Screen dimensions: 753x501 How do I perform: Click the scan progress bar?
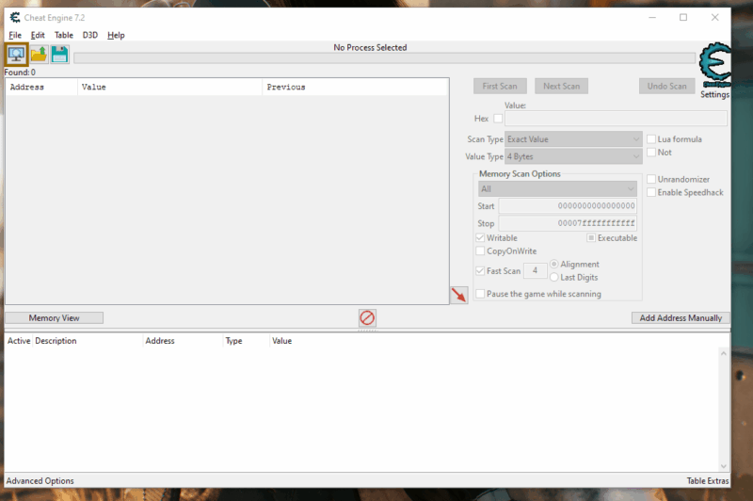384,58
